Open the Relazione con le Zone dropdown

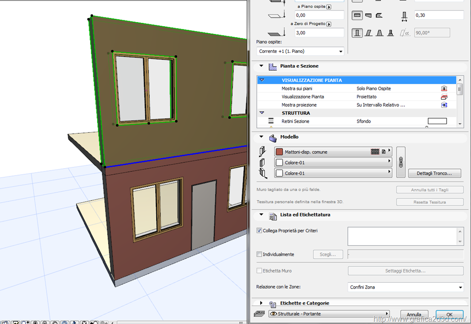point(405,287)
